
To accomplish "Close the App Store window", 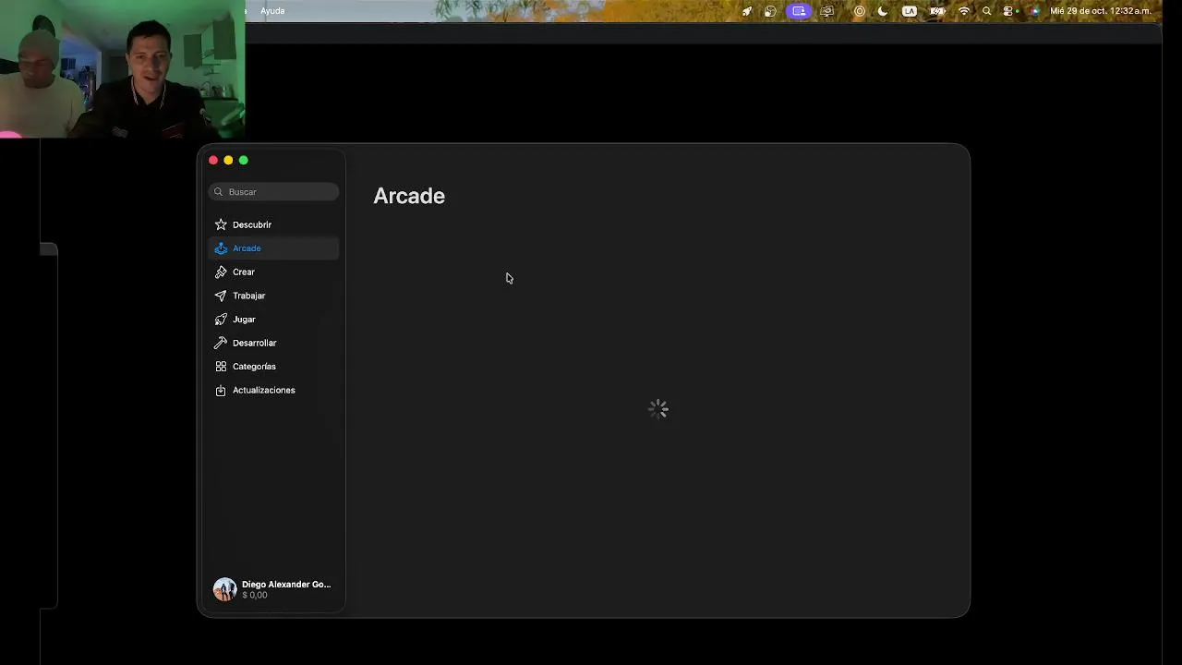I will (213, 161).
